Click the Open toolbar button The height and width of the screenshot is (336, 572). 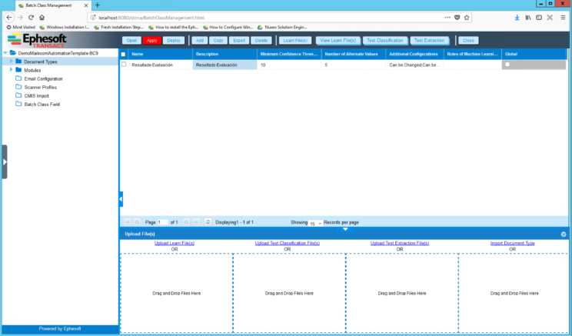131,41
